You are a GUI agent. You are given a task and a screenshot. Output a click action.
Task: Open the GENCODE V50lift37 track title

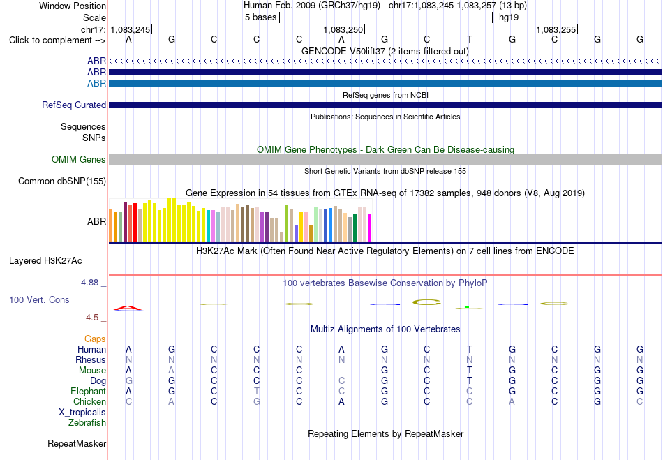[x=385, y=51]
